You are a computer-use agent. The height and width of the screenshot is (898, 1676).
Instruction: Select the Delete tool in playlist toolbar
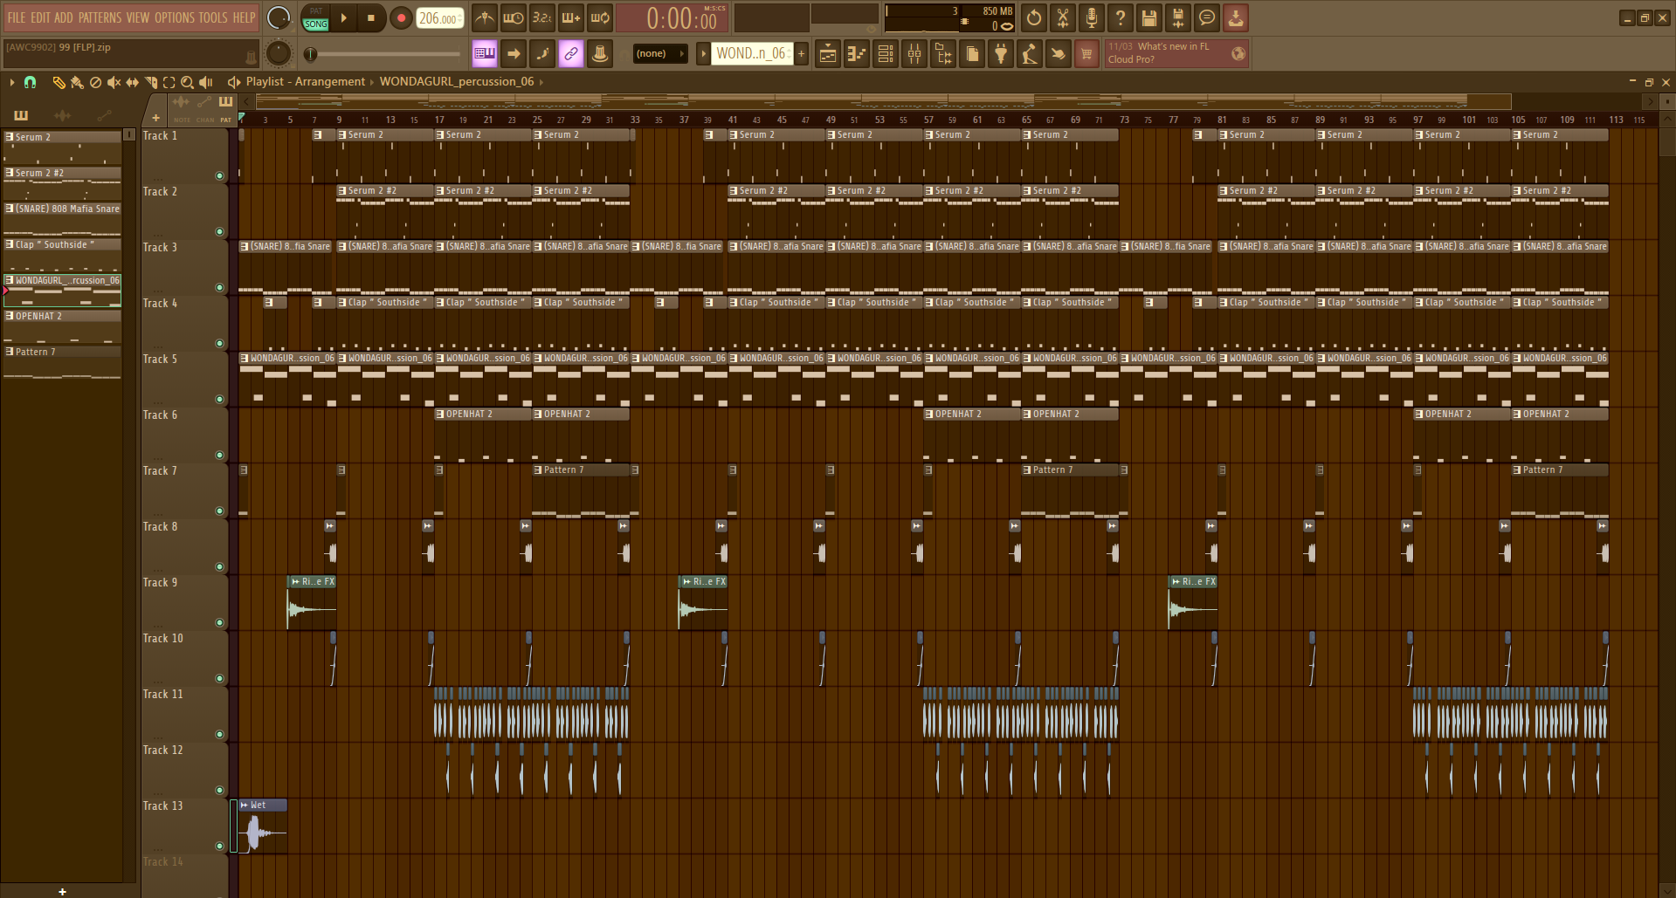pyautogui.click(x=95, y=82)
